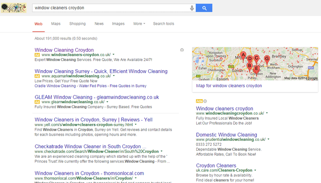Select map pin G near Bromley
Screen dimensions: 321x183
(x=267, y=60)
